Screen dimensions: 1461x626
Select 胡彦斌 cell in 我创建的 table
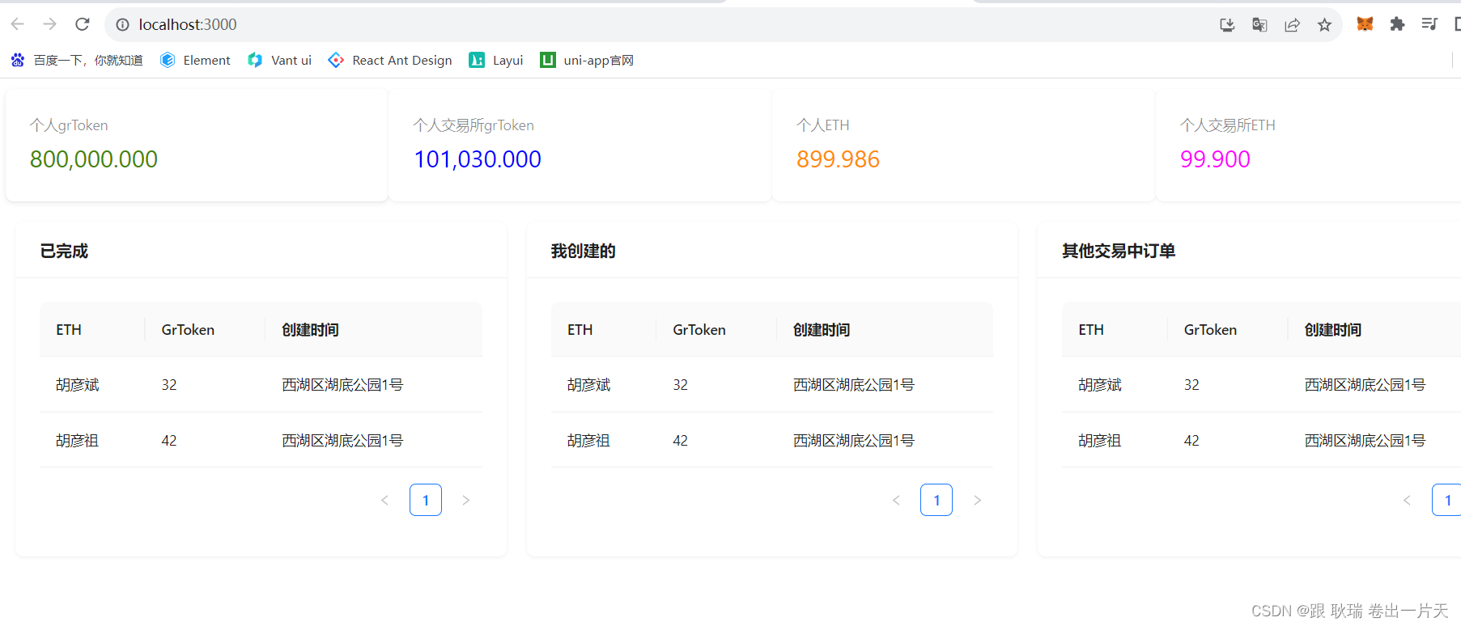coord(589,385)
